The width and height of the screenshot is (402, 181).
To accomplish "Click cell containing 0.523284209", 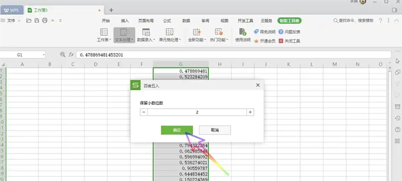I will tap(181, 77).
